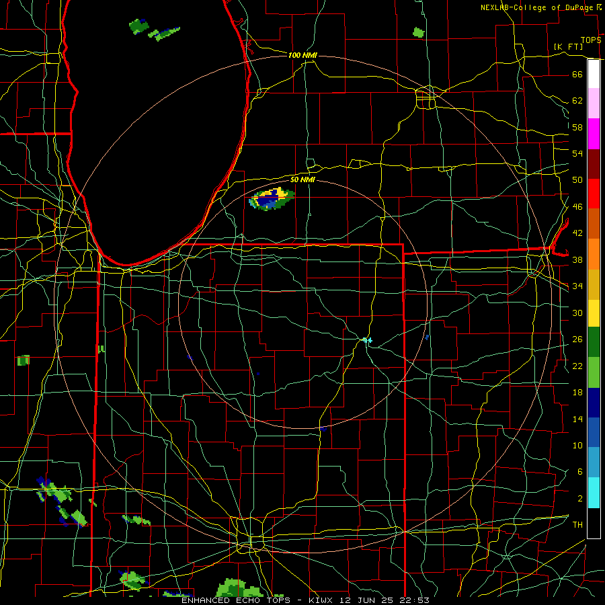Click the legend value 14
Viewport: 605px width, 605px height.
click(x=577, y=419)
